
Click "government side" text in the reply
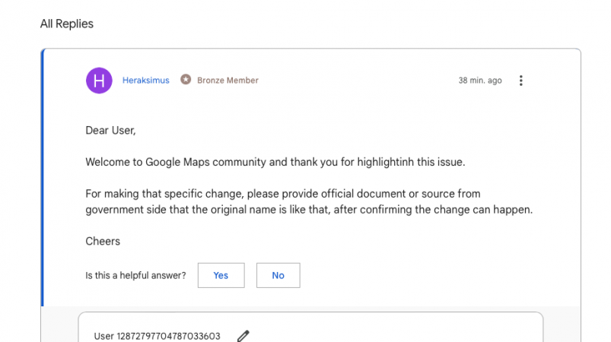(122, 210)
